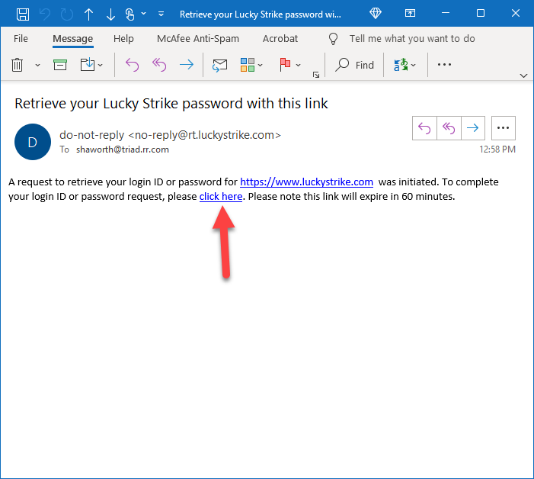Expand the ribbon with the chevron arrow
The width and height of the screenshot is (534, 479).
click(x=524, y=76)
